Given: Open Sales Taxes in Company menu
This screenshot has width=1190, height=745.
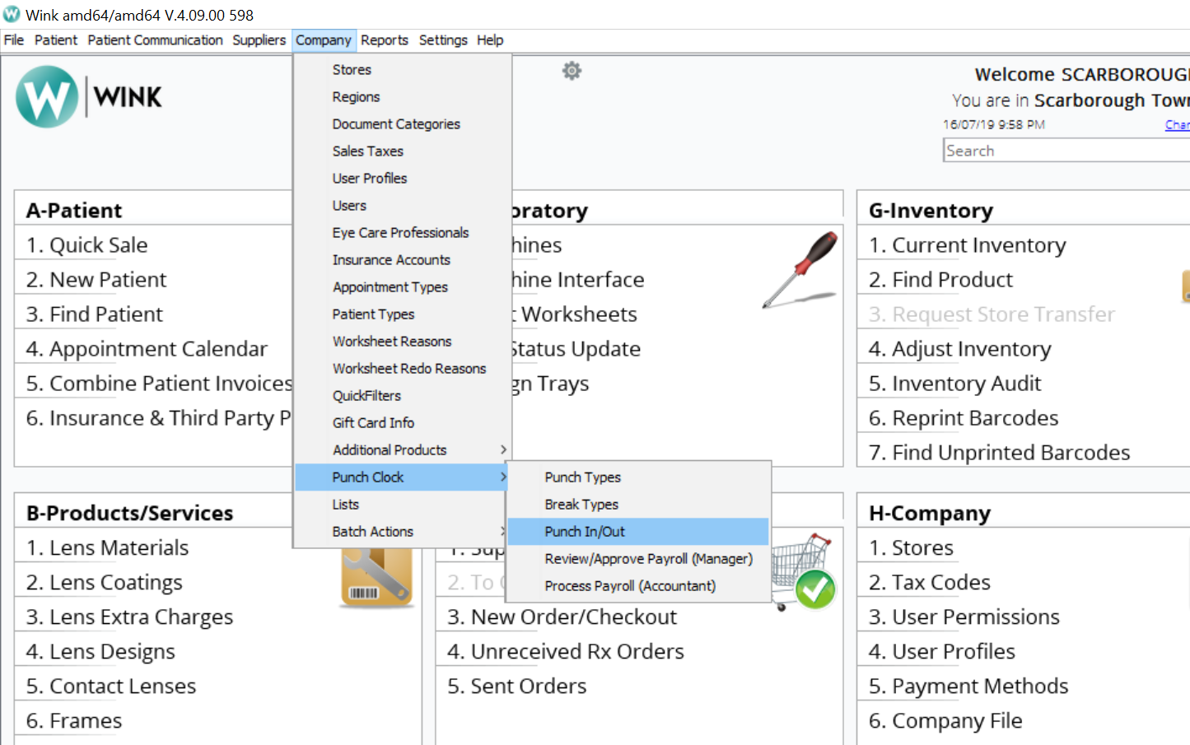Looking at the screenshot, I should [367, 151].
